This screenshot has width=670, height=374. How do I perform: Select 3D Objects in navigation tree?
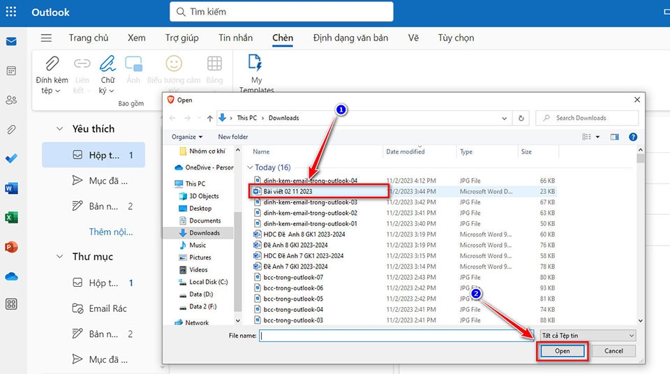(x=204, y=196)
